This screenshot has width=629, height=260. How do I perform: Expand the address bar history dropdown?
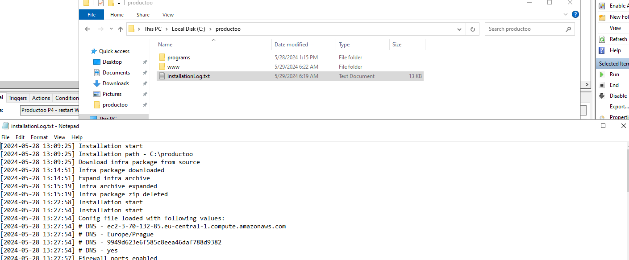(459, 29)
